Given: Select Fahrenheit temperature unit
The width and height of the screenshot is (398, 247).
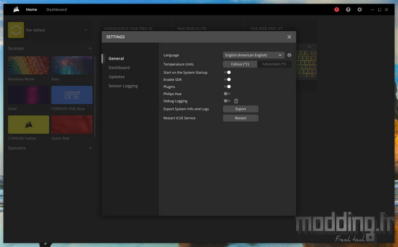Looking at the screenshot, I should click(274, 64).
